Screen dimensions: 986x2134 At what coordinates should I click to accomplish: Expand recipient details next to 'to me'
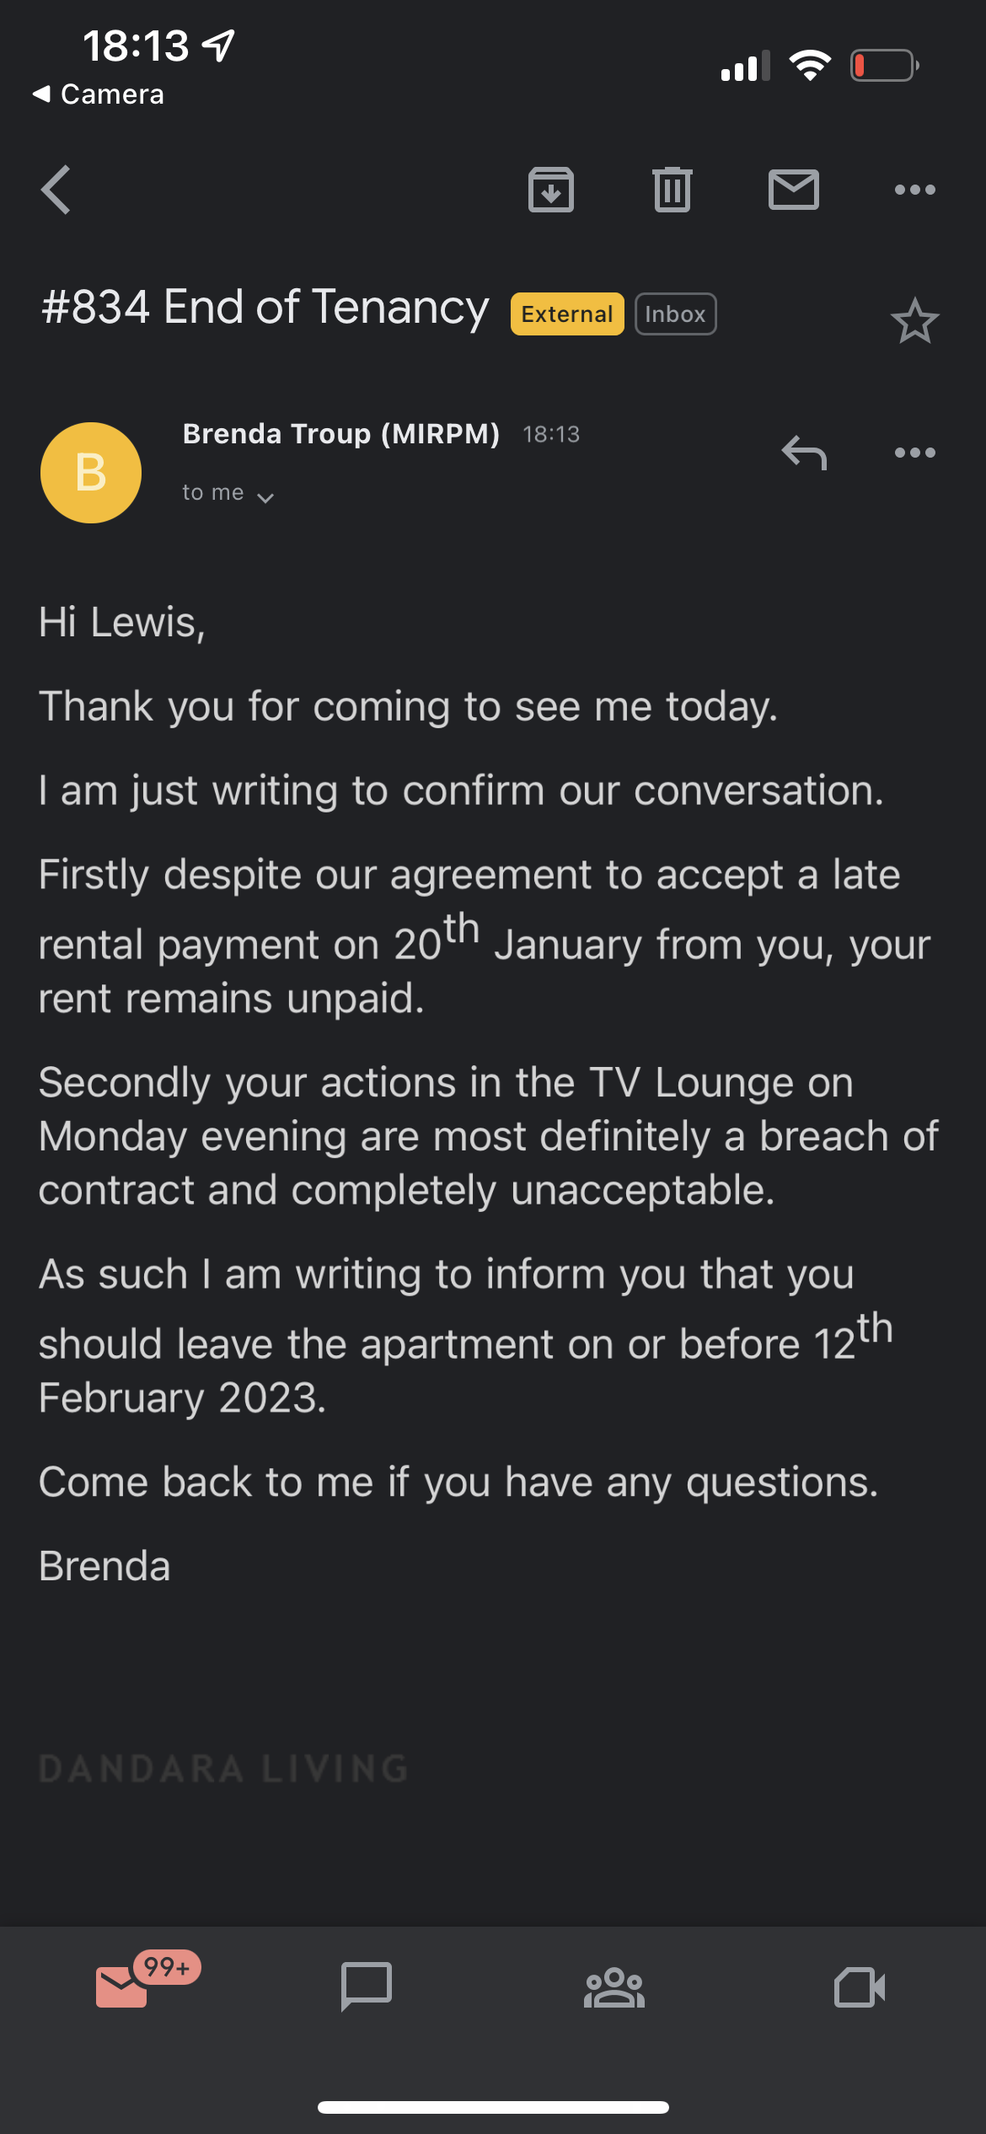click(265, 497)
